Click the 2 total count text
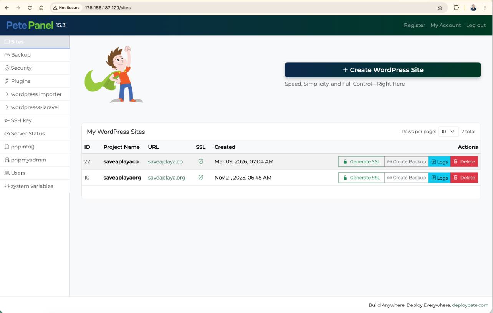493x313 pixels. pyautogui.click(x=468, y=132)
